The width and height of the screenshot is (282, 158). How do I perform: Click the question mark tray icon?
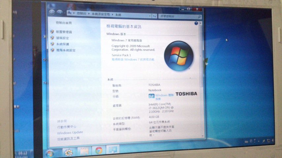point(251,141)
